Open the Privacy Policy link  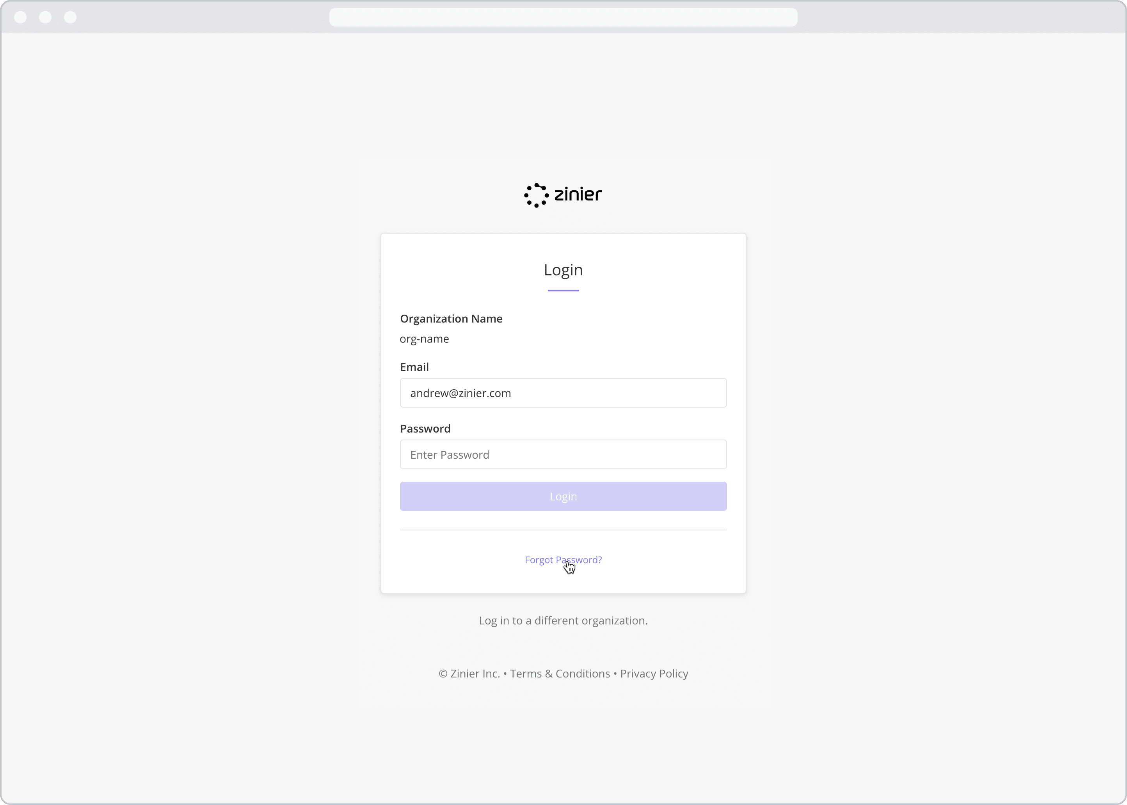point(654,674)
